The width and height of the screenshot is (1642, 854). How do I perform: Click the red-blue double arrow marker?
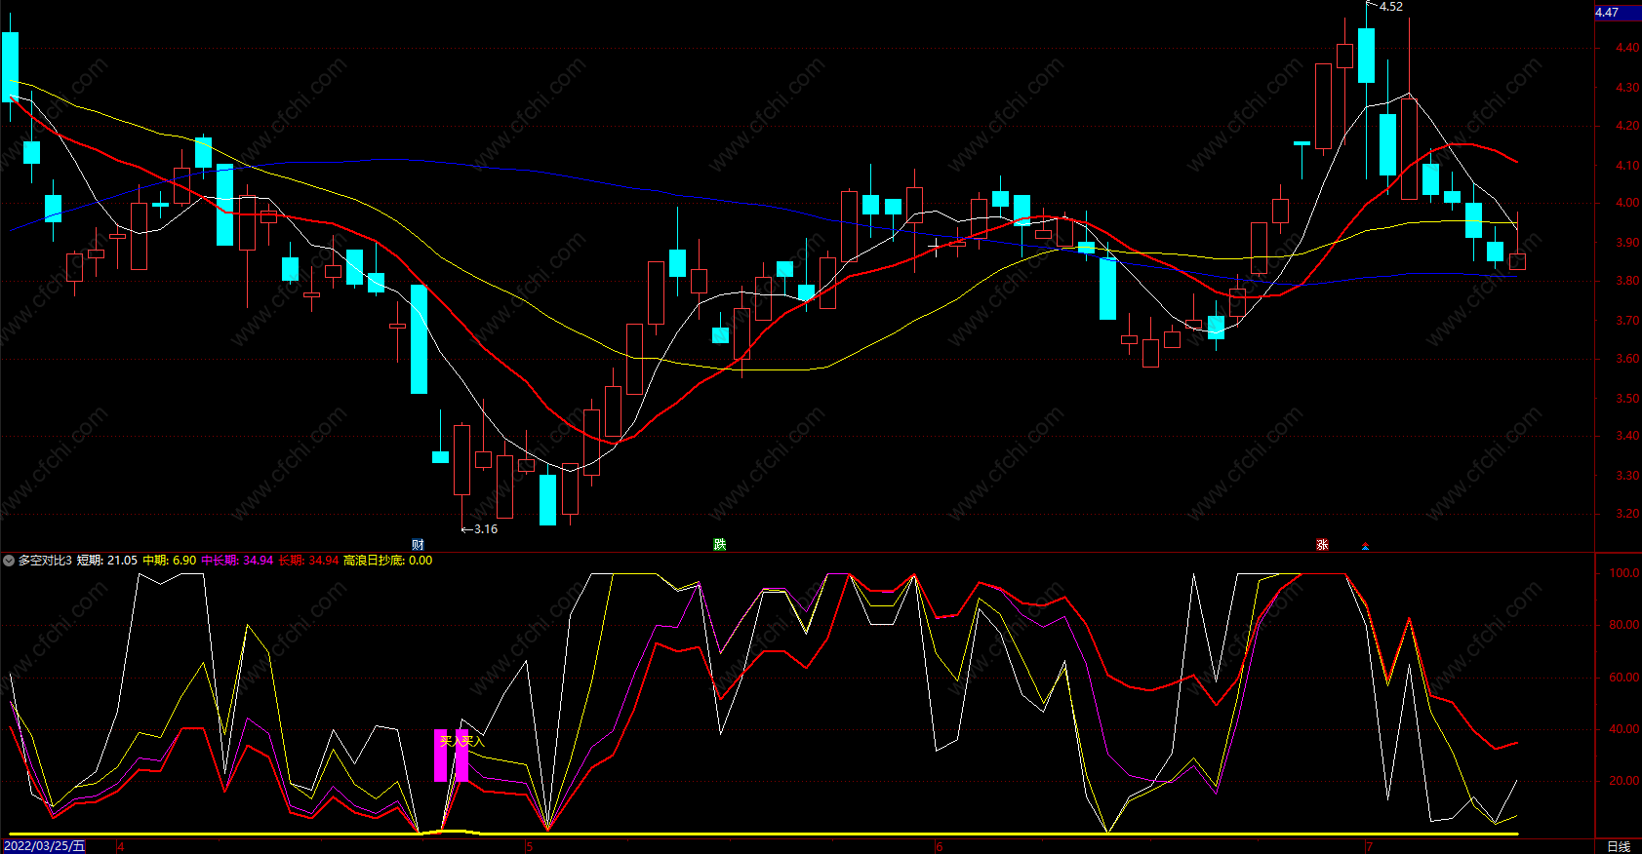pos(1365,546)
